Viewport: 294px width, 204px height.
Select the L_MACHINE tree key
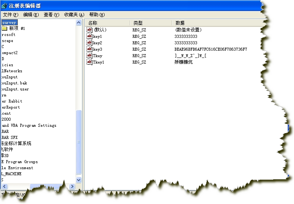click(x=11, y=174)
